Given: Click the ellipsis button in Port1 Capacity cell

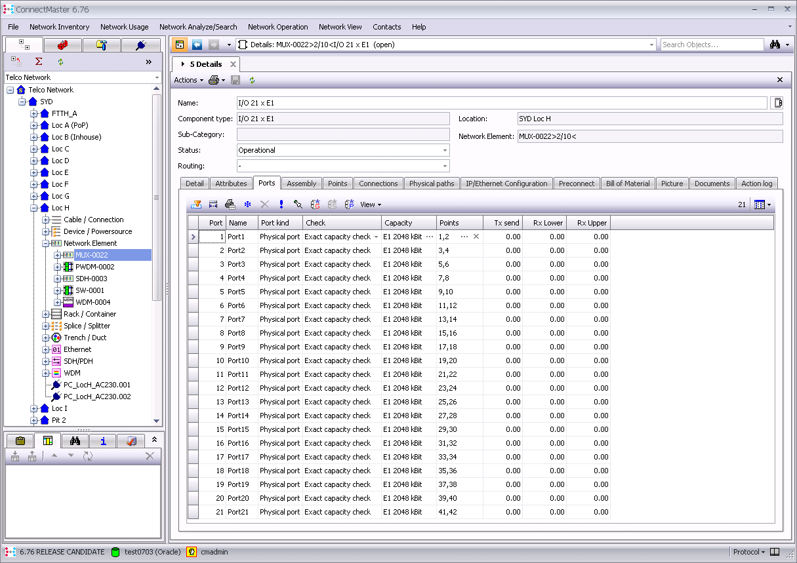Looking at the screenshot, I should (430, 237).
